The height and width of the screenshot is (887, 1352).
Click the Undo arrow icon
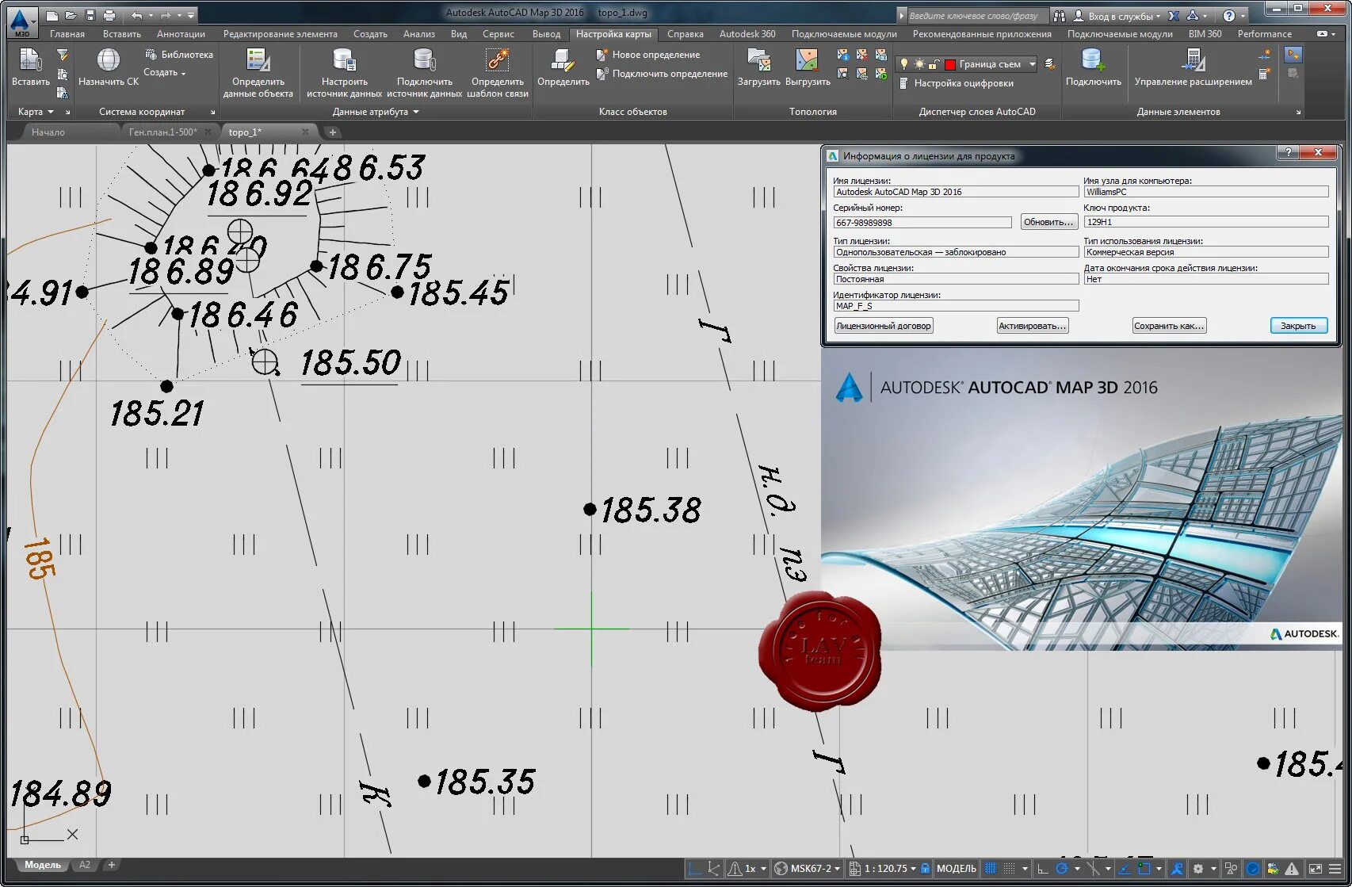pos(136,15)
